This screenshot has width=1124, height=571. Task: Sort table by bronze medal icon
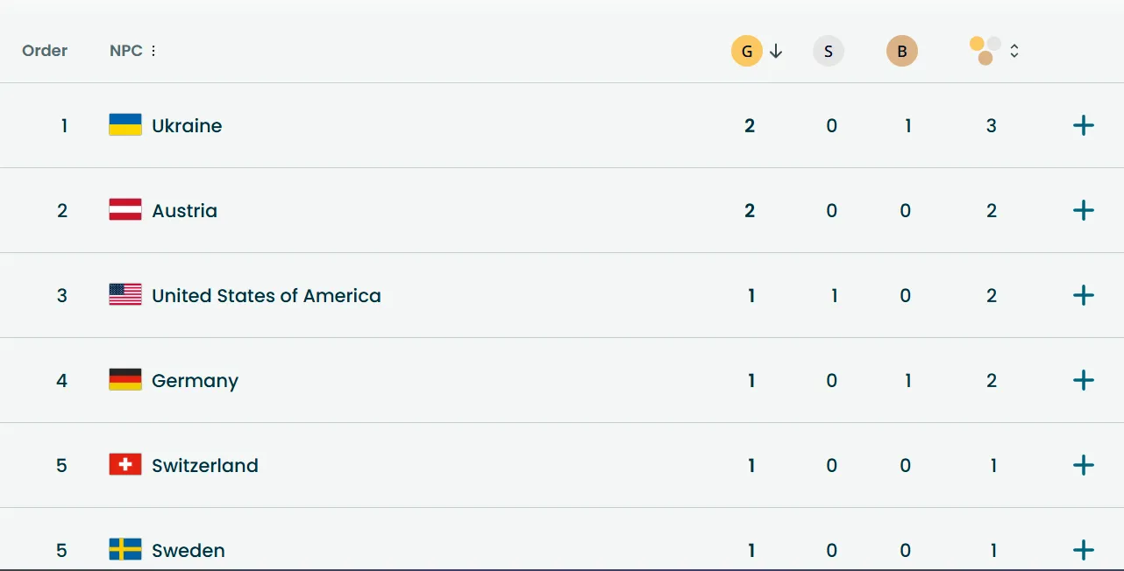[x=901, y=52]
